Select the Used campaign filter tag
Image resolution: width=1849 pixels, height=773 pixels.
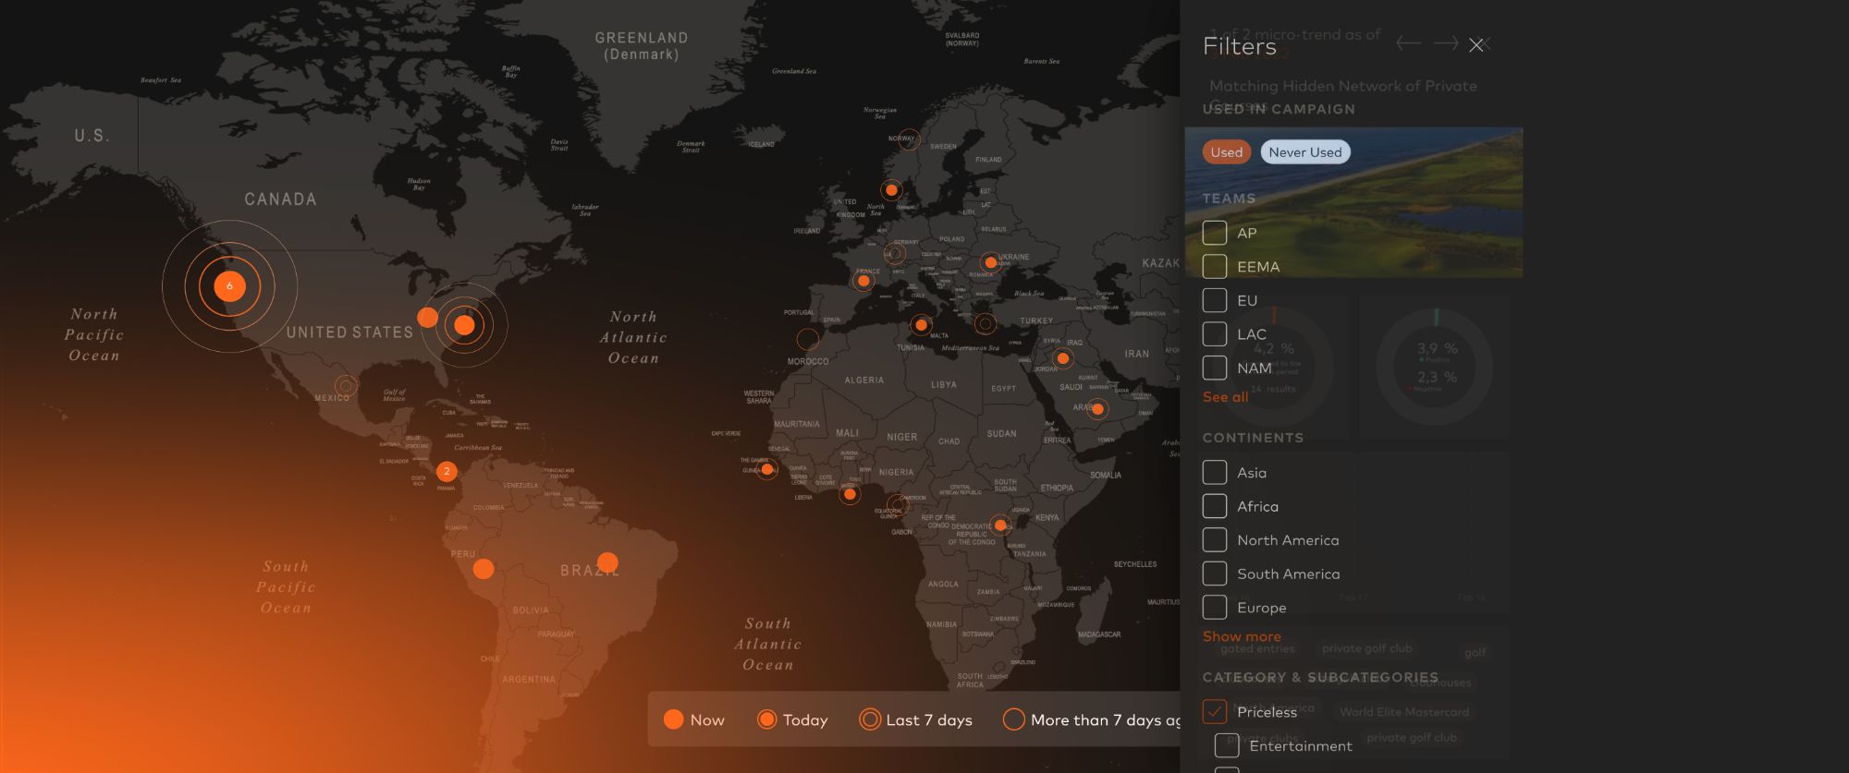(x=1226, y=152)
